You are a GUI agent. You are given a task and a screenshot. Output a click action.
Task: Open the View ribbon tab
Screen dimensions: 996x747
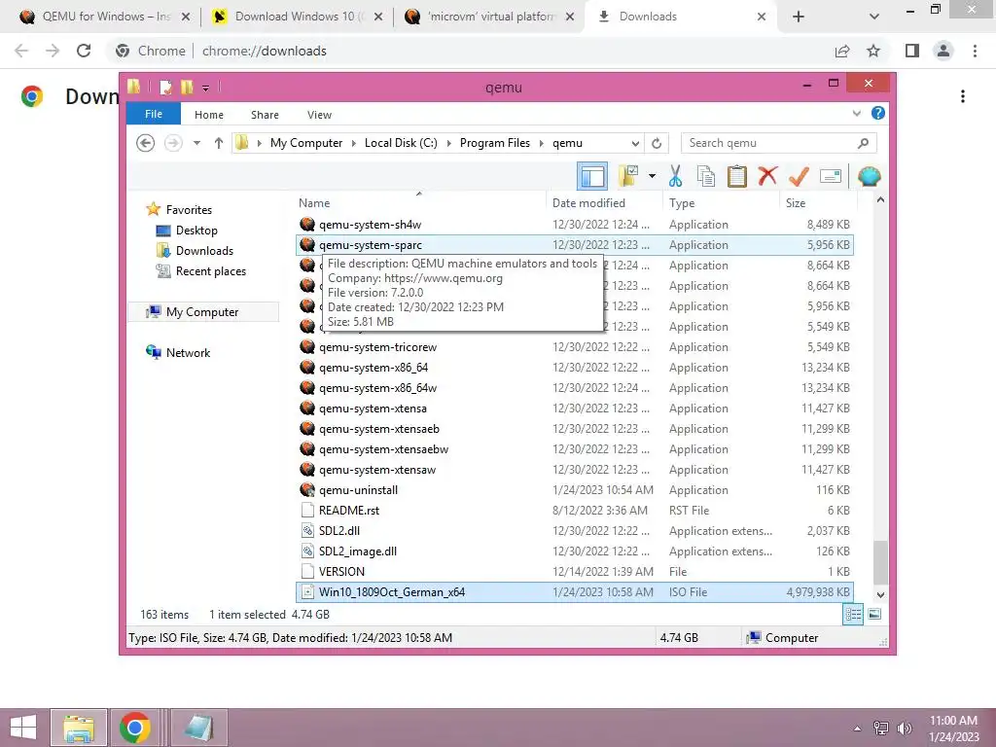tap(319, 115)
